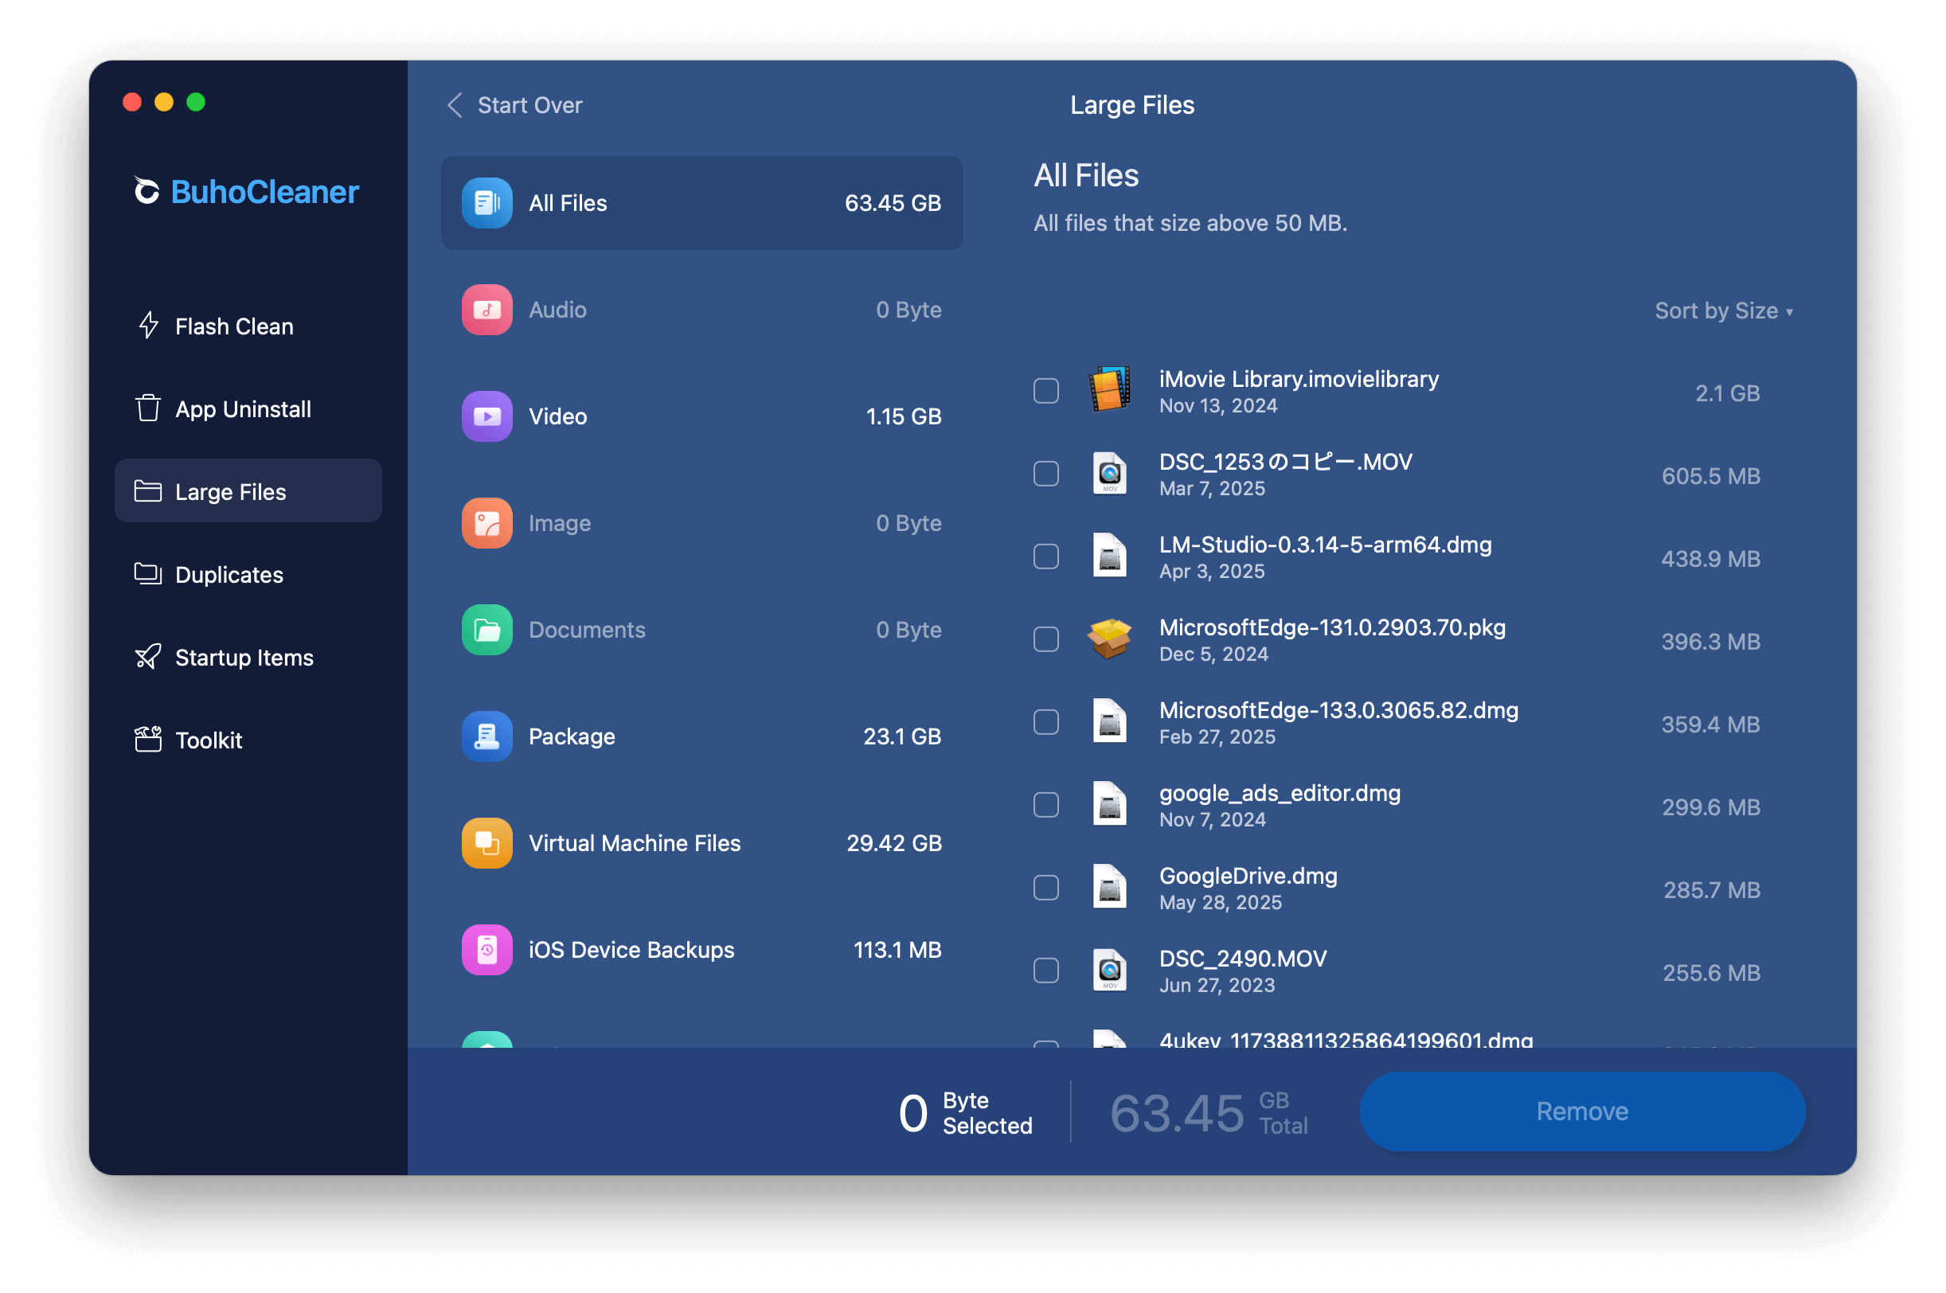Click the MicrosoftEdge-133 dmg file icon

(x=1110, y=721)
